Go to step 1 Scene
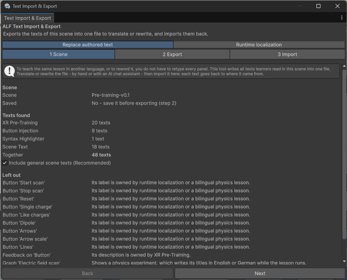 58,54
